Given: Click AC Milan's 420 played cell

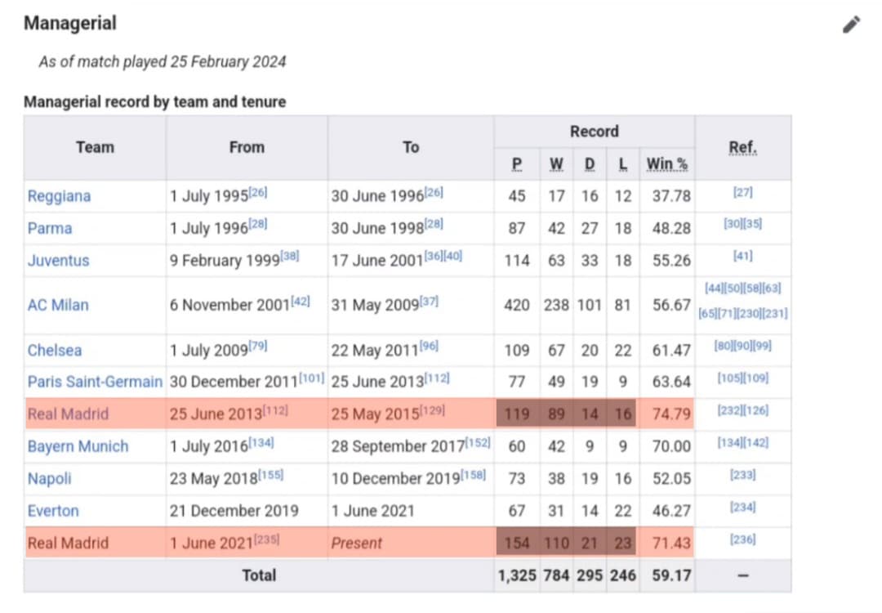Looking at the screenshot, I should [x=517, y=305].
